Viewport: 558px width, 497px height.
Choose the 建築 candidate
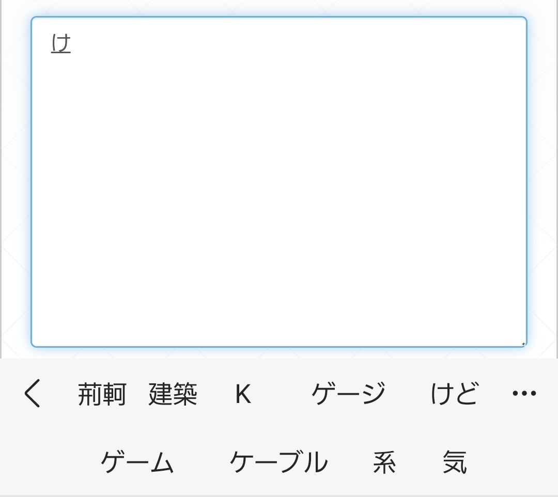point(173,395)
